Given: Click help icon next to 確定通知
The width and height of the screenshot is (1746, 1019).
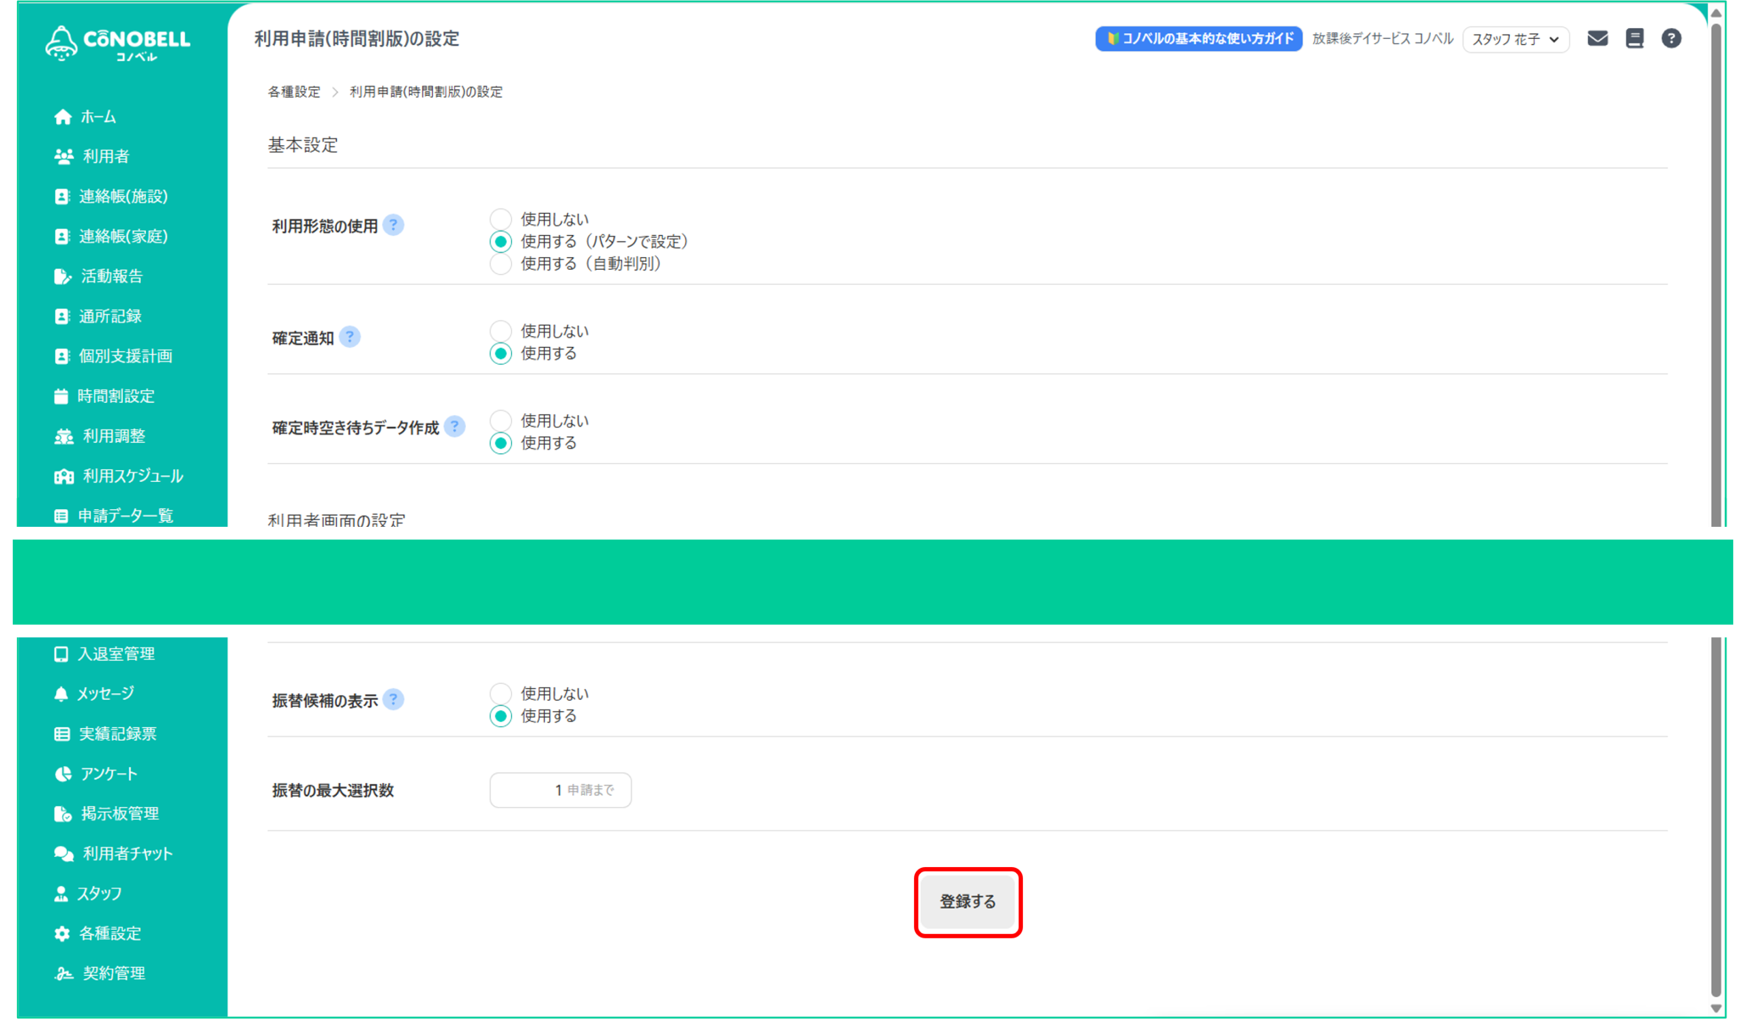Looking at the screenshot, I should pos(350,337).
